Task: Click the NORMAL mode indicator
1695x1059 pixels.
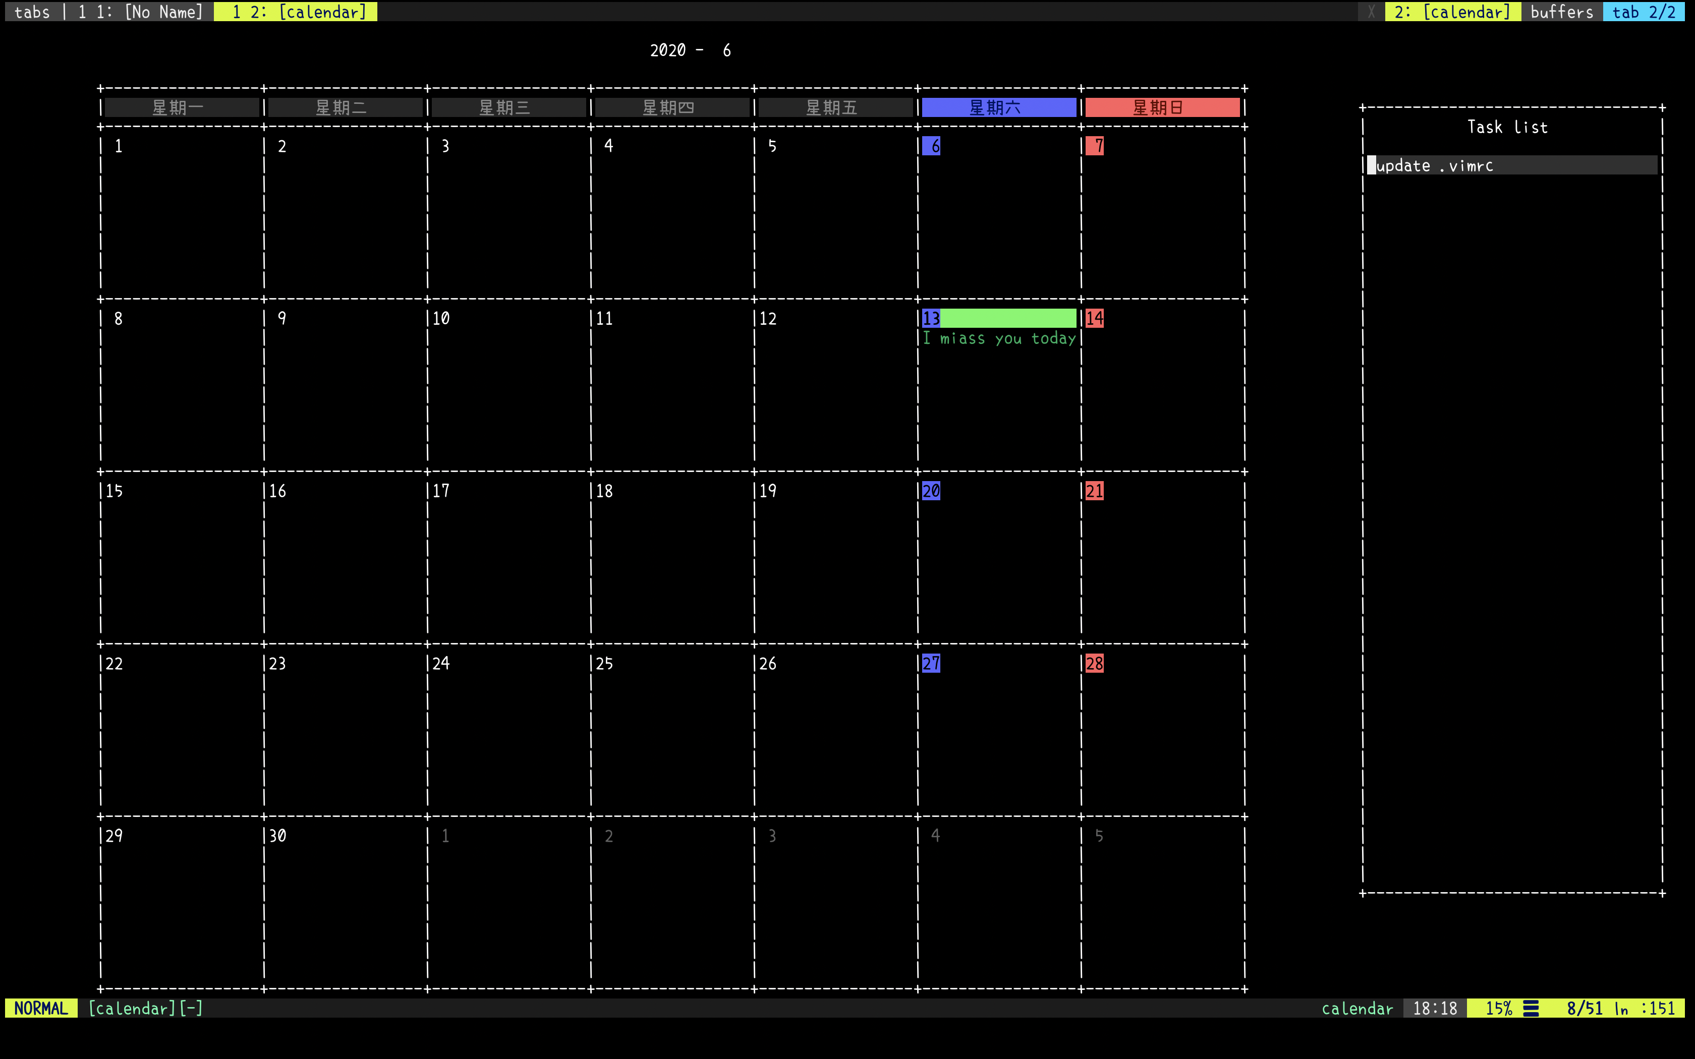Action: coord(41,1009)
